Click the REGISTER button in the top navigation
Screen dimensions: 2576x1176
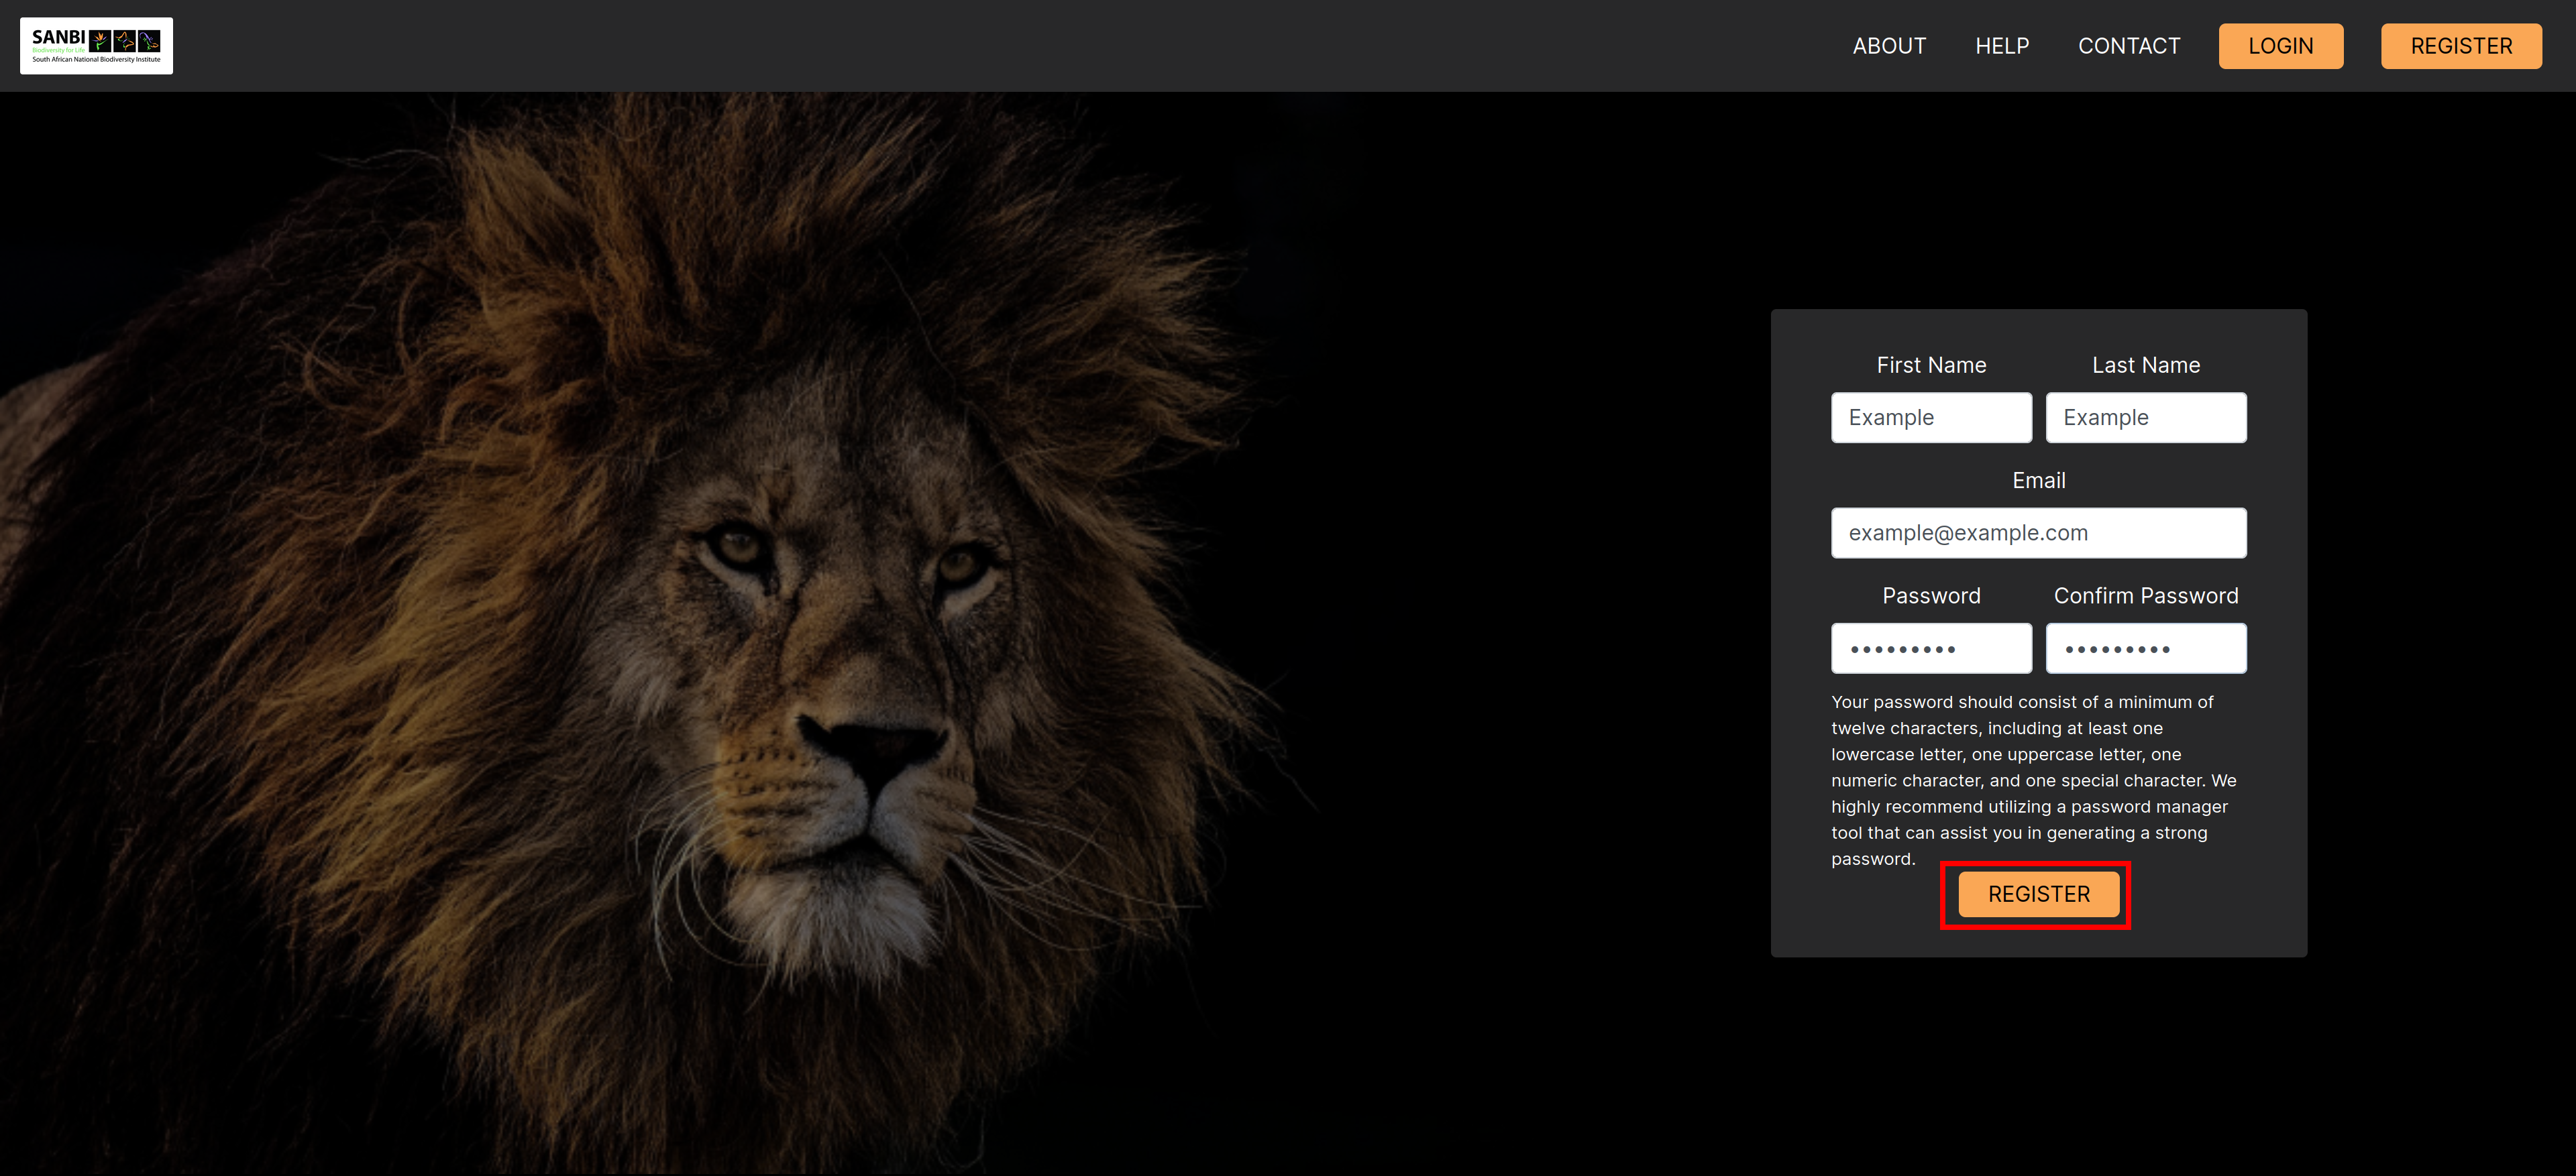click(x=2460, y=46)
